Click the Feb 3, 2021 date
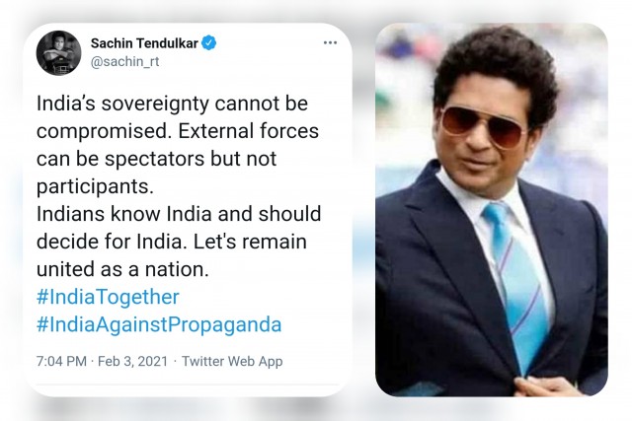 (132, 361)
